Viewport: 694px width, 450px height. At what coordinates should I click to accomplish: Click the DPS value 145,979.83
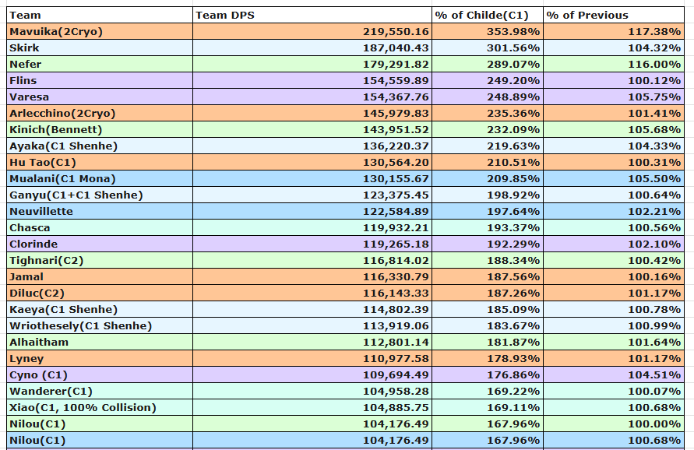pyautogui.click(x=312, y=113)
